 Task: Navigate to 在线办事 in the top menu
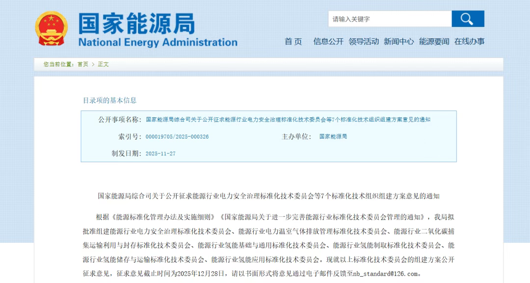(469, 42)
